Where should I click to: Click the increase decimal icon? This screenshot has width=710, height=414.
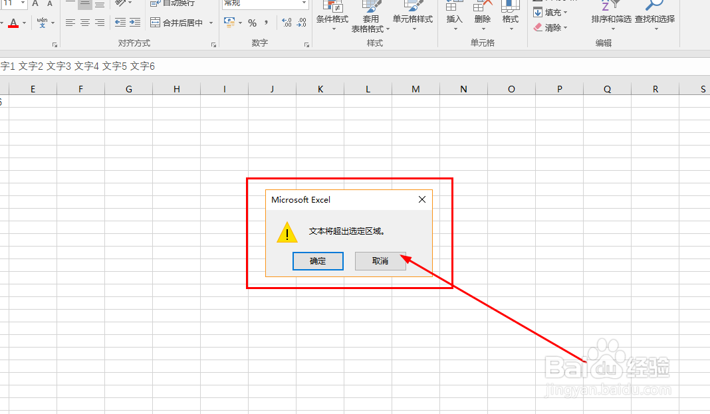coord(287,23)
